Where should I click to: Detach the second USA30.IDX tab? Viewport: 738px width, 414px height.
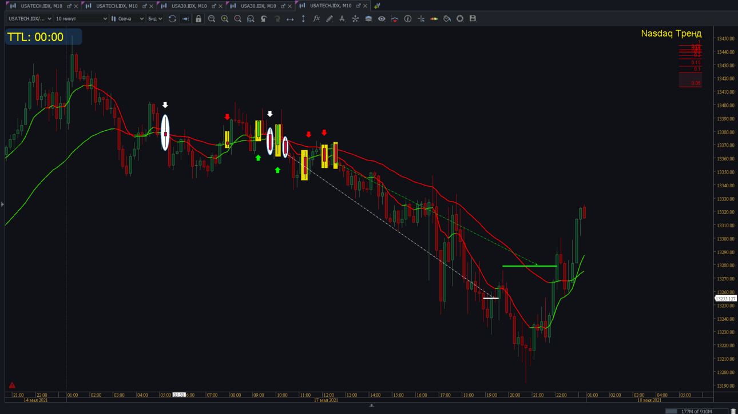(x=283, y=6)
